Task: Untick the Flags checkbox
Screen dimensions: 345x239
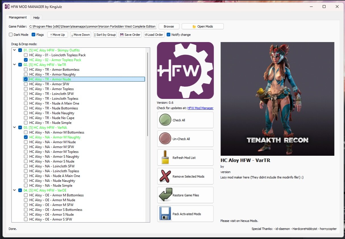Action: (34, 35)
